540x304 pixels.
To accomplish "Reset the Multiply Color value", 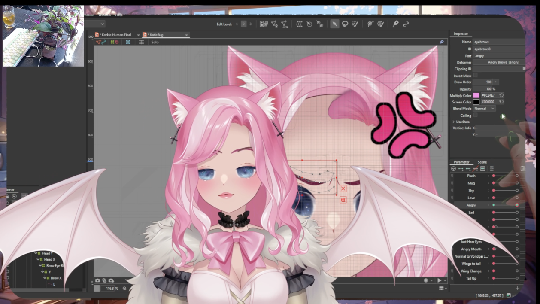I will point(501,95).
